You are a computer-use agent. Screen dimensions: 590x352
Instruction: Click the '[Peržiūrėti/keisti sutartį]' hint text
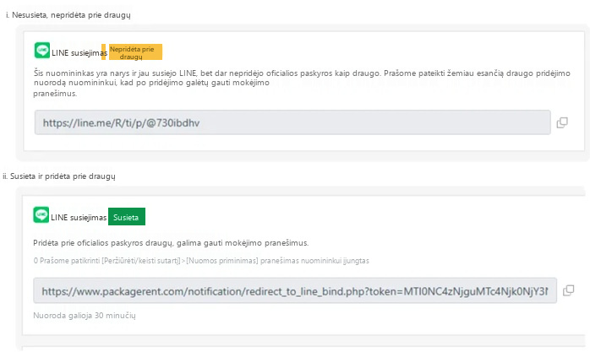click(x=141, y=261)
